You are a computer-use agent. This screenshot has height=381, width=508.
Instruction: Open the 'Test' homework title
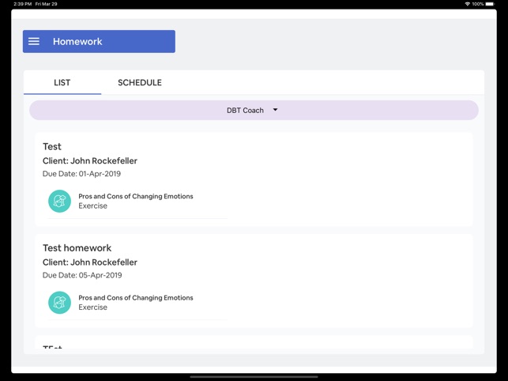click(52, 146)
